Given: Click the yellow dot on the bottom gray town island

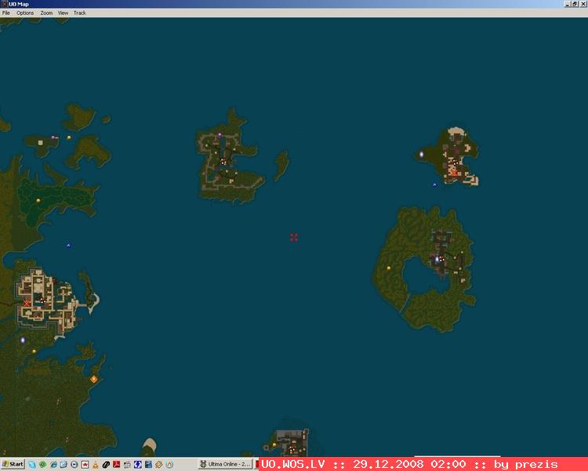Looking at the screenshot, I should (x=274, y=445).
